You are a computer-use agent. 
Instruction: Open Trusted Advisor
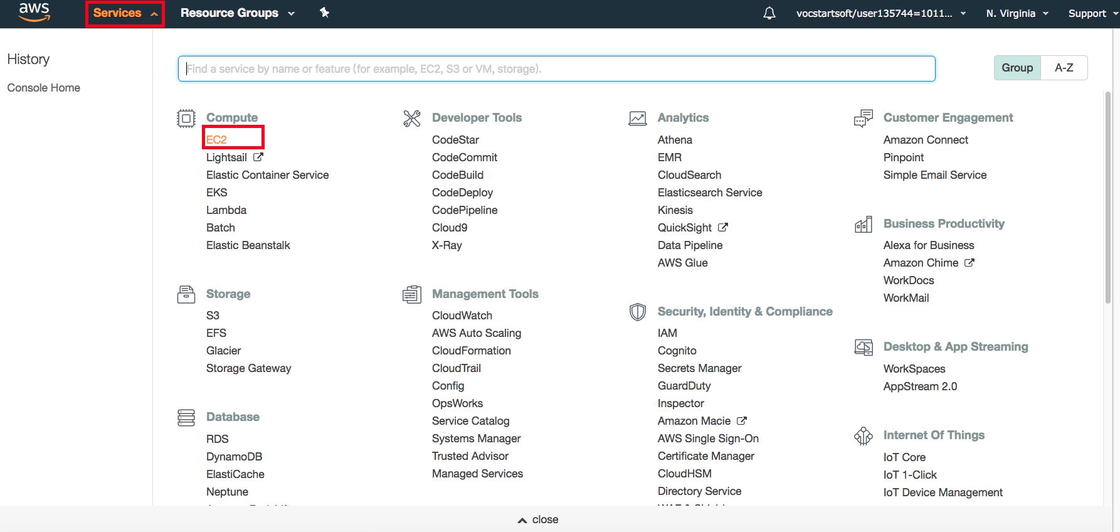coord(470,456)
